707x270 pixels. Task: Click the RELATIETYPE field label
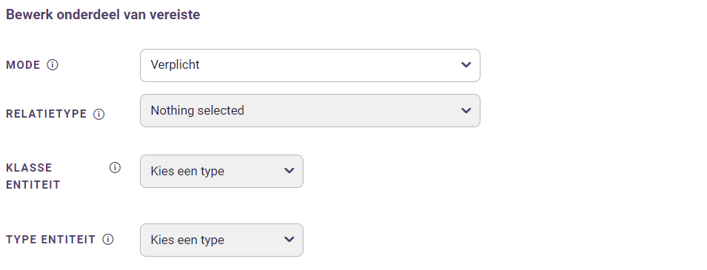click(x=47, y=114)
